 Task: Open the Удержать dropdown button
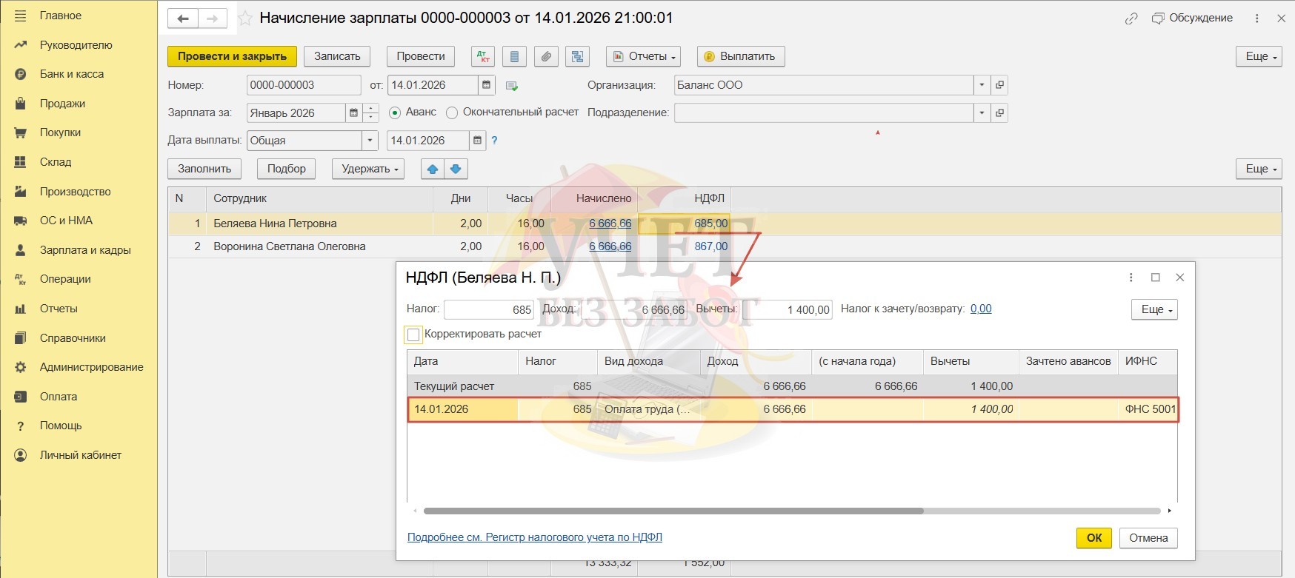tap(369, 169)
